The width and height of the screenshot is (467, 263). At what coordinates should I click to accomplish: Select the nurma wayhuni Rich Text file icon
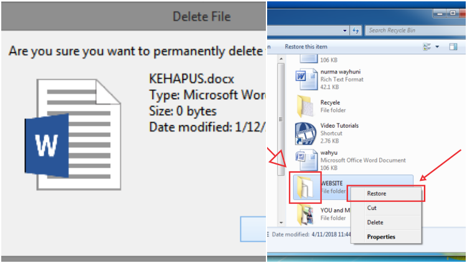point(306,79)
